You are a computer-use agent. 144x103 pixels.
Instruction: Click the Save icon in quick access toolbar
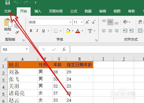pyautogui.click(x=8, y=3)
